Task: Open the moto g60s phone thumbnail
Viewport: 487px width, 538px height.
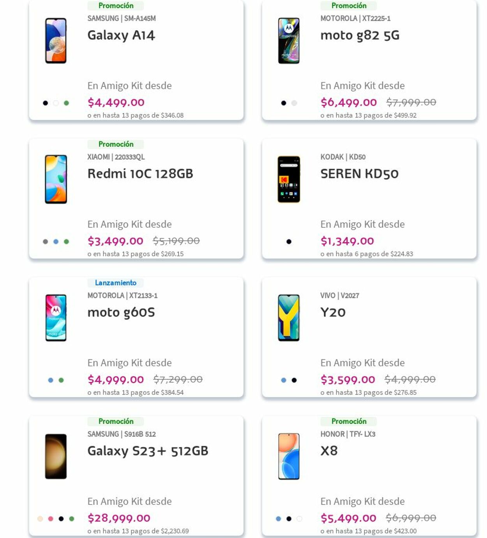Action: (56, 318)
